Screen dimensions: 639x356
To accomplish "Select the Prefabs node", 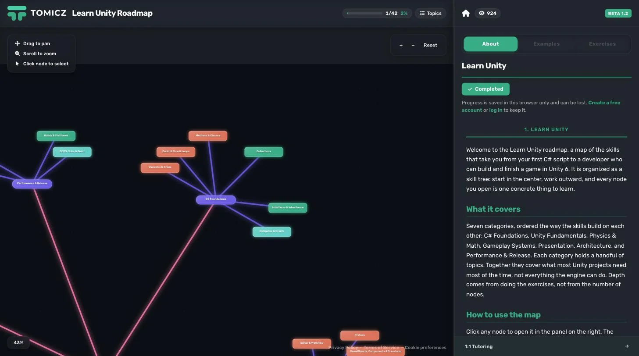I will [x=360, y=335].
